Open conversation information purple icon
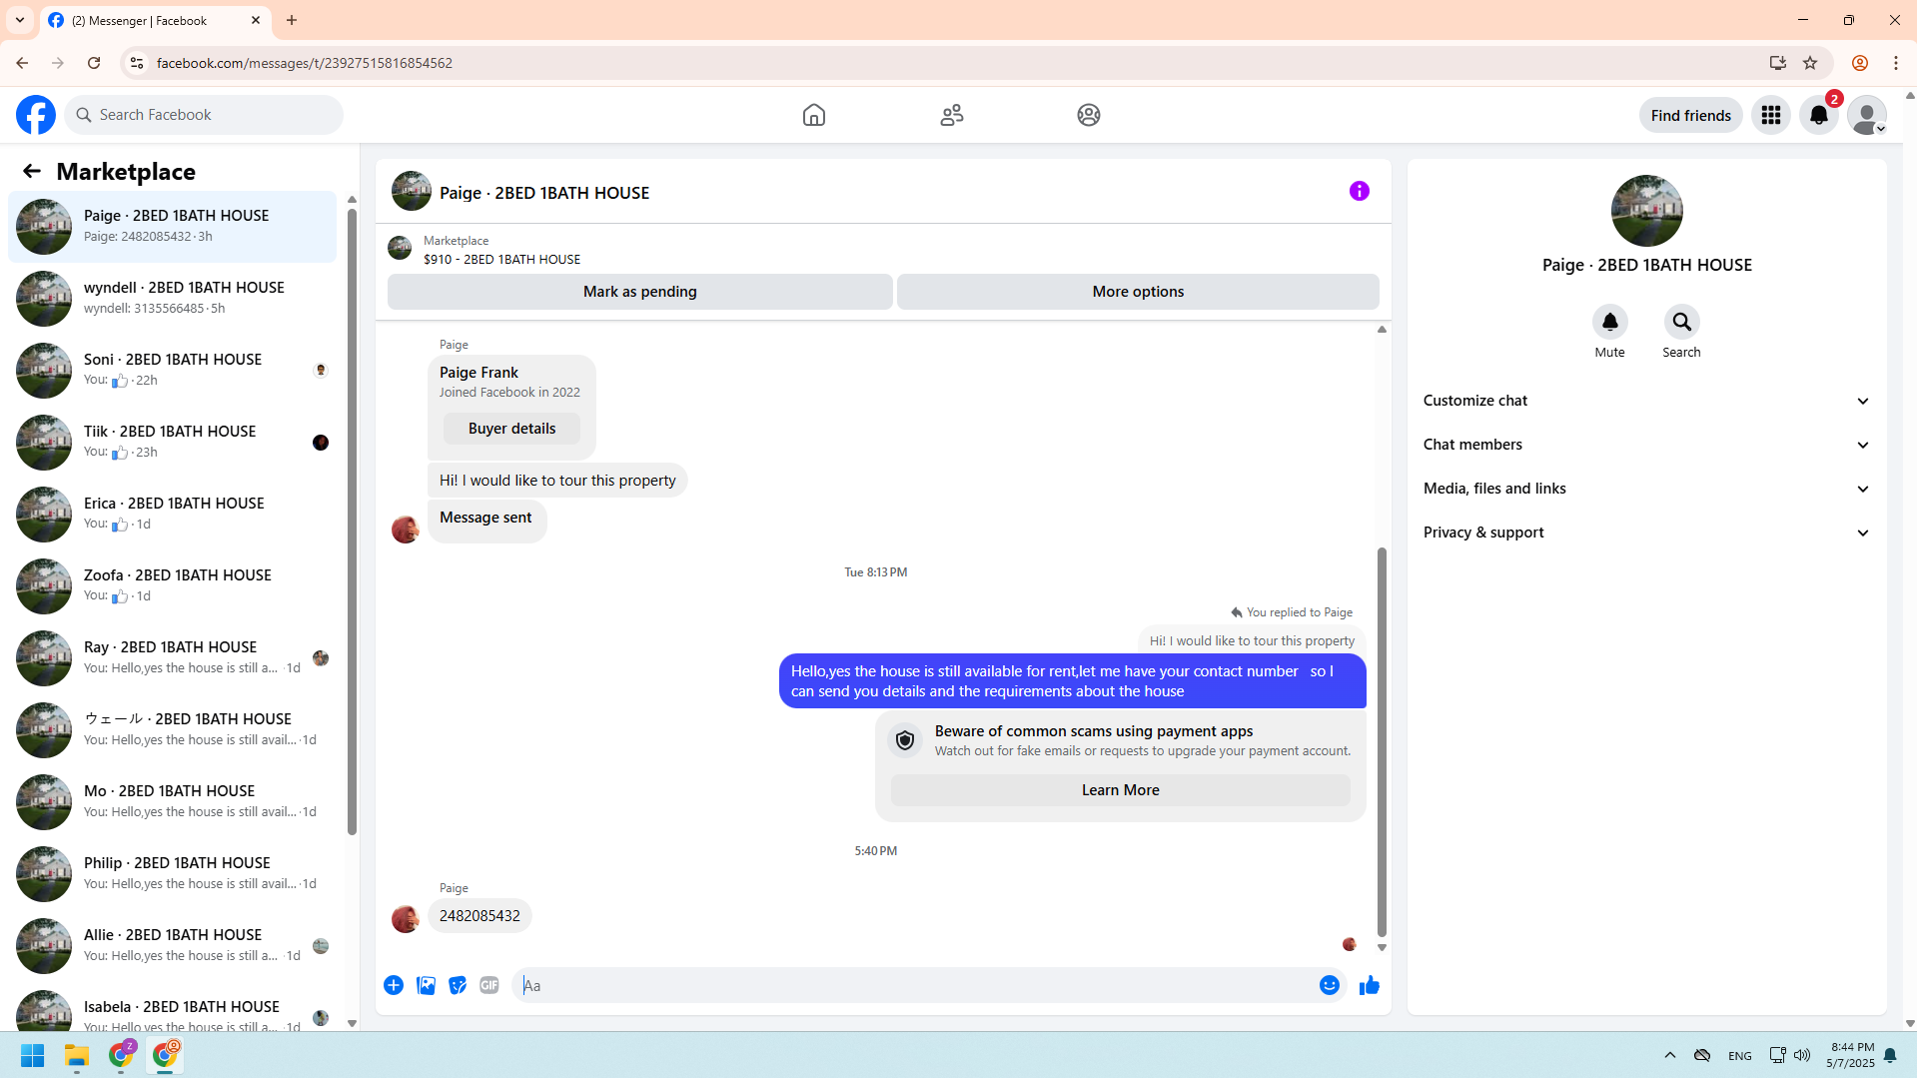 tap(1360, 191)
